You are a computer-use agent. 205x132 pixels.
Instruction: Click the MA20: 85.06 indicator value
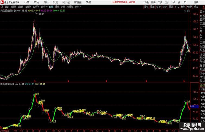(47, 11)
